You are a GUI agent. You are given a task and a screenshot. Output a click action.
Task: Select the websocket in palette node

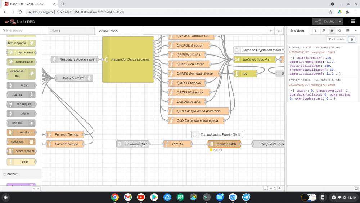coord(21,62)
